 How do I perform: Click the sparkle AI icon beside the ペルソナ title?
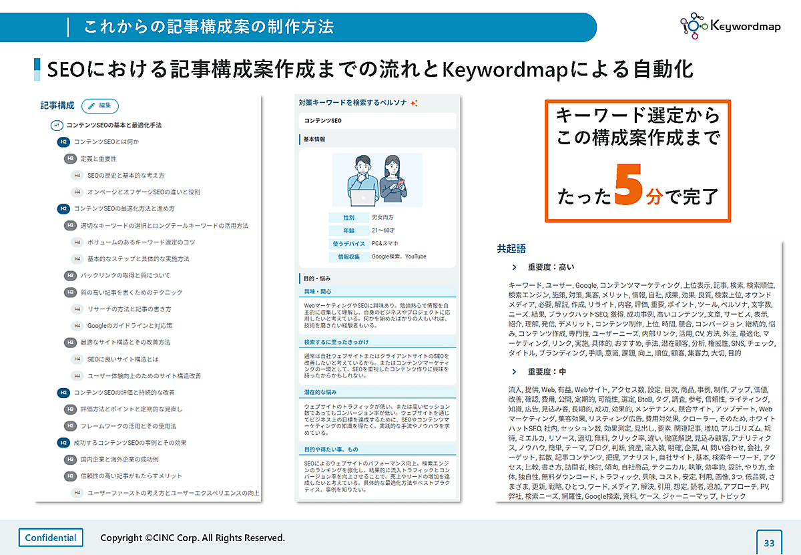pyautogui.click(x=414, y=103)
